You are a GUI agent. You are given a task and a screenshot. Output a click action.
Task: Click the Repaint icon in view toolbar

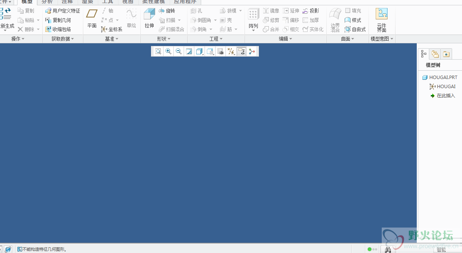click(x=189, y=51)
